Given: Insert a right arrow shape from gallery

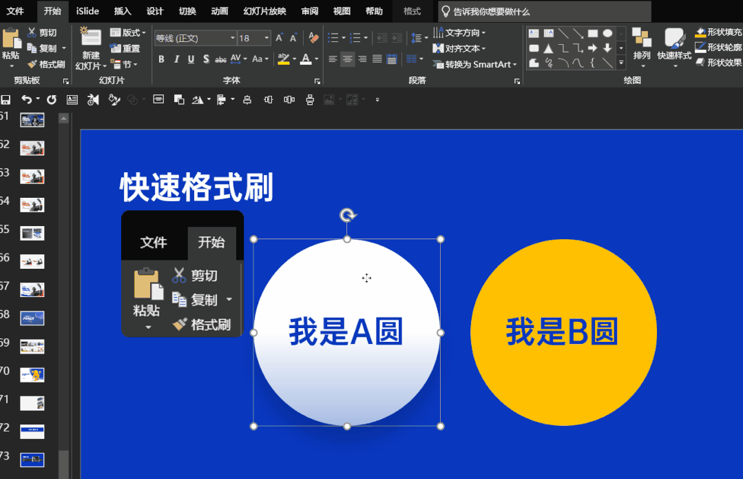Looking at the screenshot, I should tap(592, 48).
